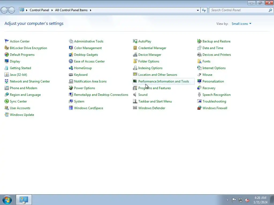Click the refresh button beside address bar

[x=204, y=10]
